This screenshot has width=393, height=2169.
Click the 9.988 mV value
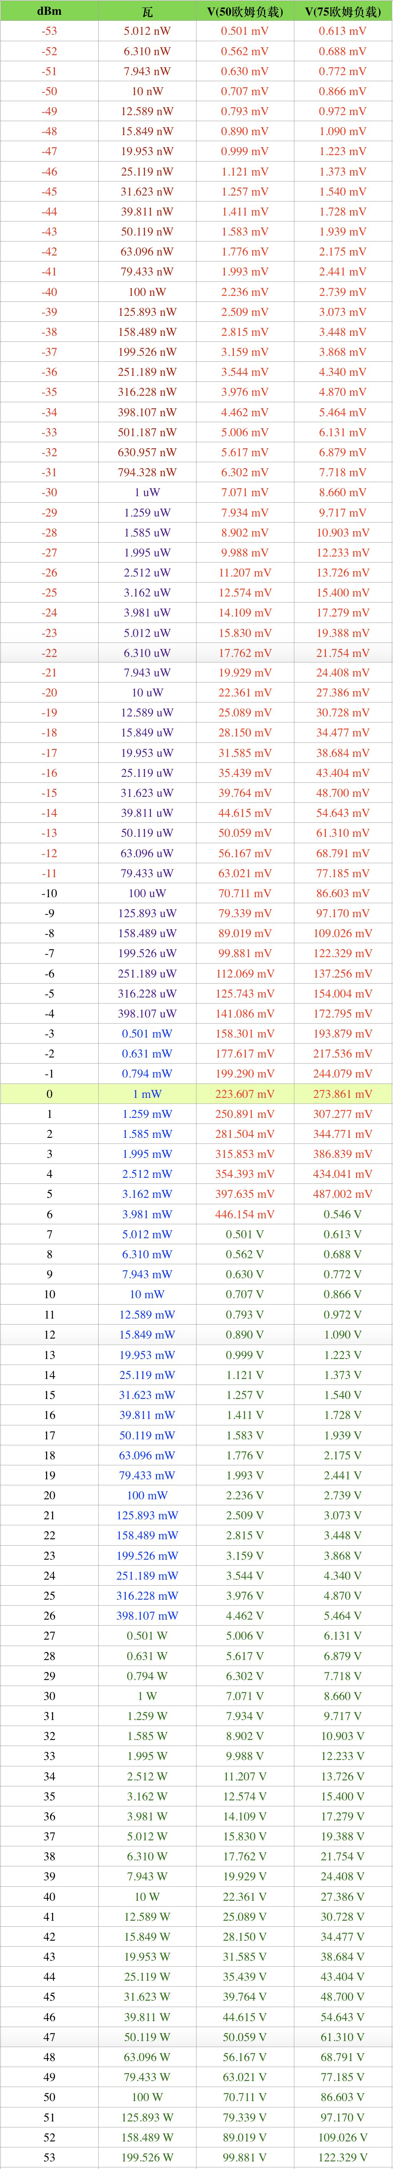tap(245, 553)
